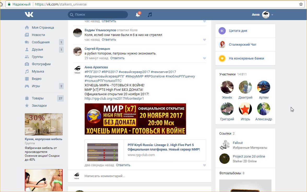Open the furniture -30% ad image
The width and height of the screenshot is (307, 192).
44,124
